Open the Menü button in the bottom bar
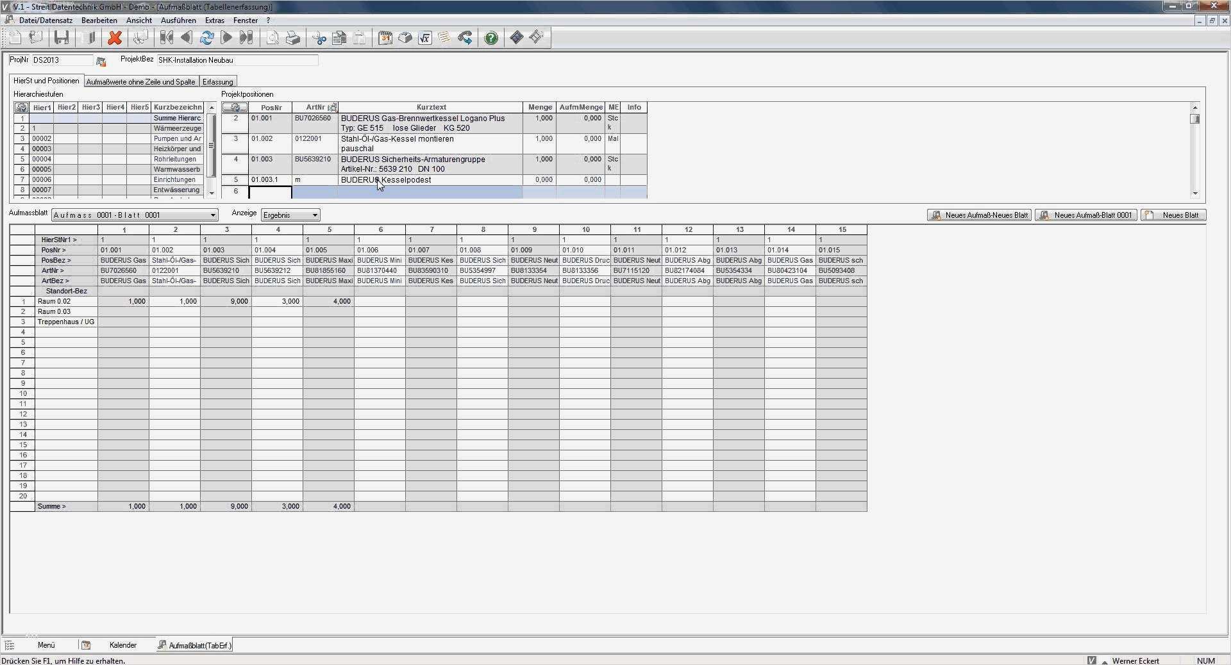Screen dimensions: 1231x665 (46, 645)
